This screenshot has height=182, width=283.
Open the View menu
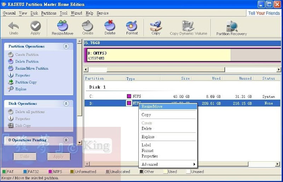(x=23, y=13)
